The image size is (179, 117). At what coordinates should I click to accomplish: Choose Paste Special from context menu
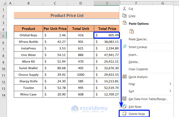(x=138, y=39)
